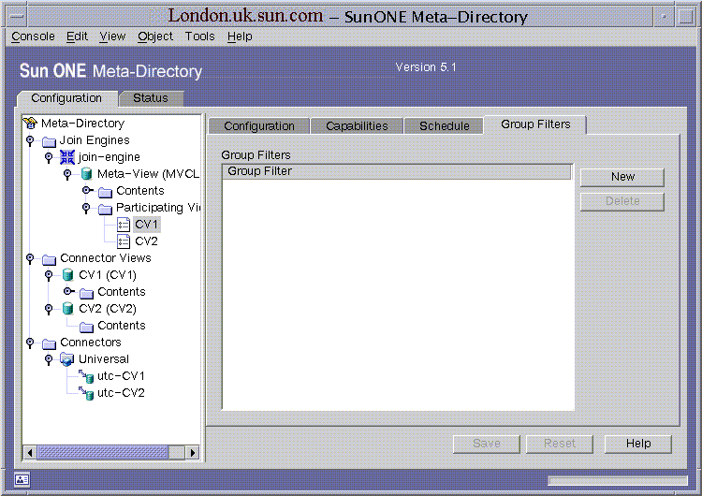Click the join-engine node icon
Viewport: 702px width, 496px height.
tap(67, 157)
